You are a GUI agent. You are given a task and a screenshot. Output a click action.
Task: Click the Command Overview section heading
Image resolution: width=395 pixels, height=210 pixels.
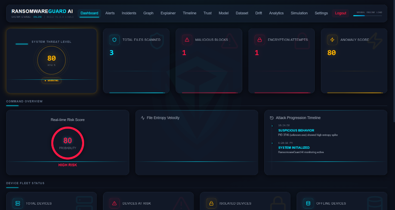[24, 101]
